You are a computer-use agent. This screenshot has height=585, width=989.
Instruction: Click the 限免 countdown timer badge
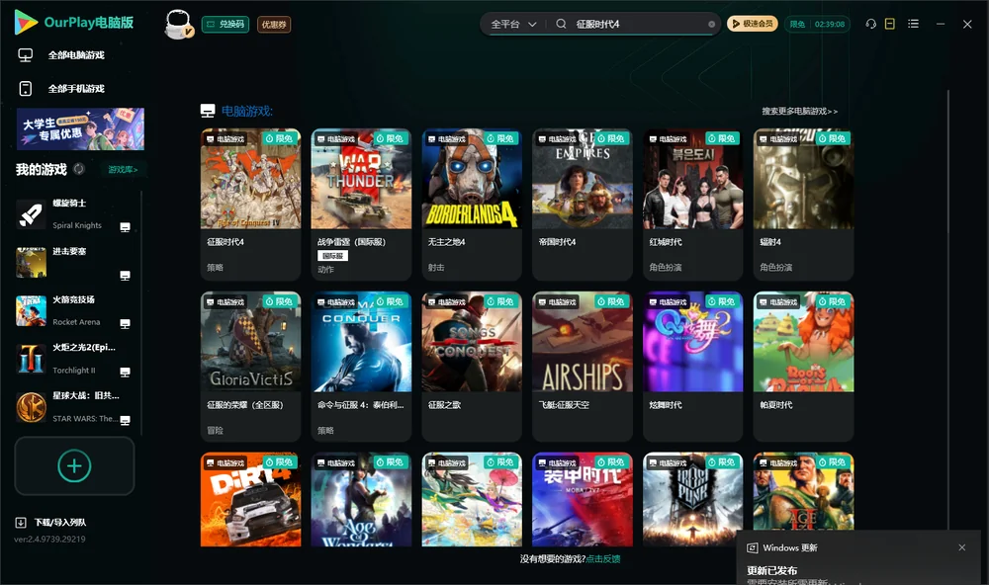click(x=818, y=24)
